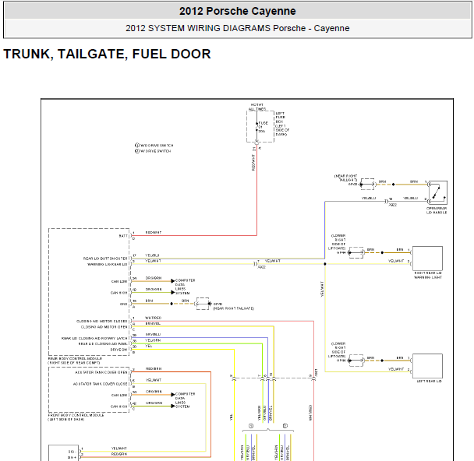This screenshot has height=461, width=474.
Task: Click the 'ACTUATOR TANK COVER CLOSE' pin label
Action: pyautogui.click(x=101, y=384)
